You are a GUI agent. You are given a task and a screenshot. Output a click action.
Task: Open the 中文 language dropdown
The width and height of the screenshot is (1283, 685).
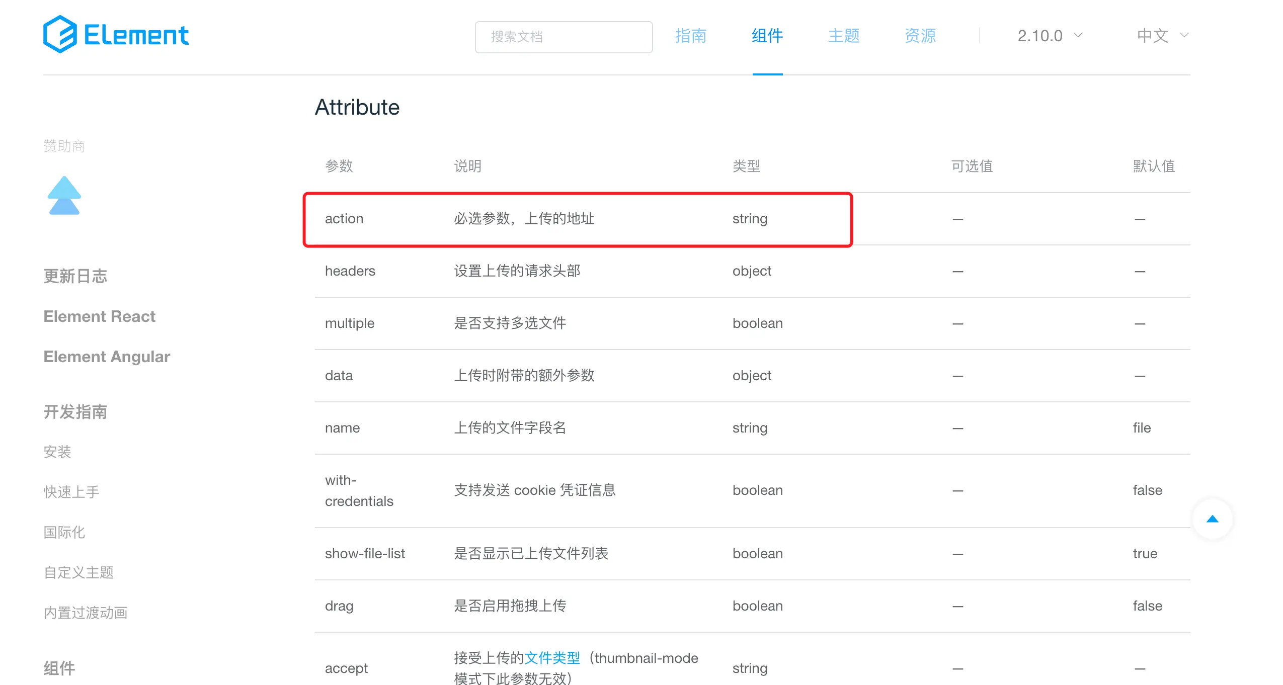coord(1153,35)
